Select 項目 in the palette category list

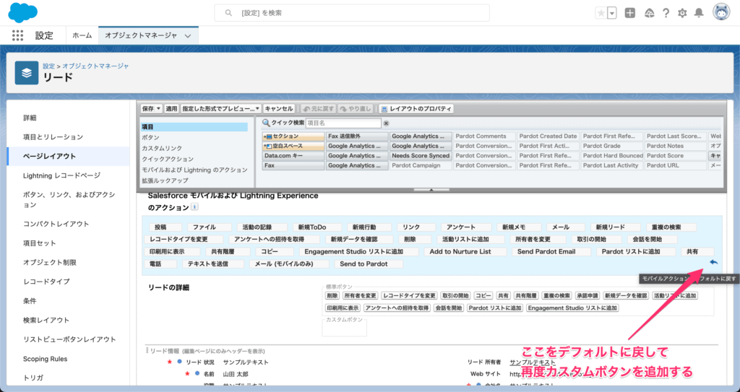click(x=194, y=127)
